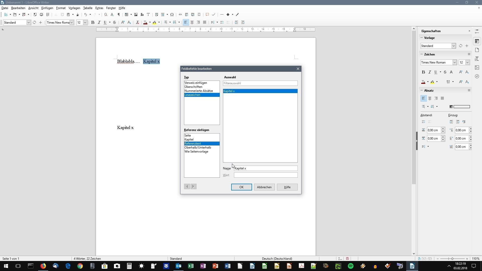This screenshot has width=482, height=271.
Task: Insert chart via toolbar icon
Action: point(142,15)
